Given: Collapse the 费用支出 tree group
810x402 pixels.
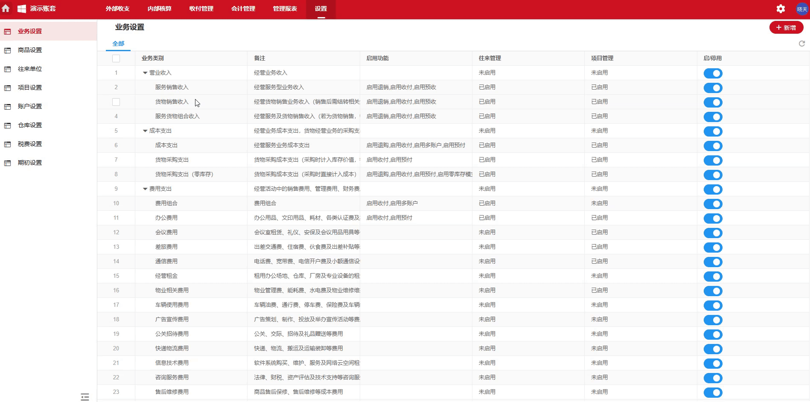Looking at the screenshot, I should click(145, 189).
